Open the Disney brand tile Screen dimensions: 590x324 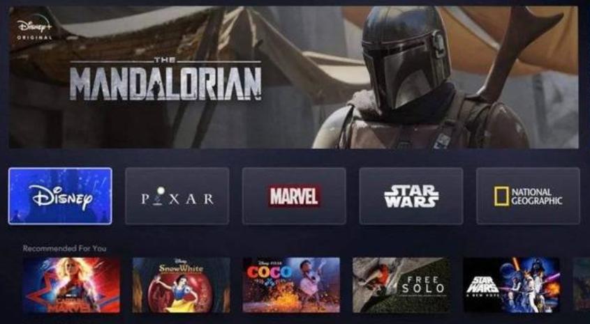point(60,196)
